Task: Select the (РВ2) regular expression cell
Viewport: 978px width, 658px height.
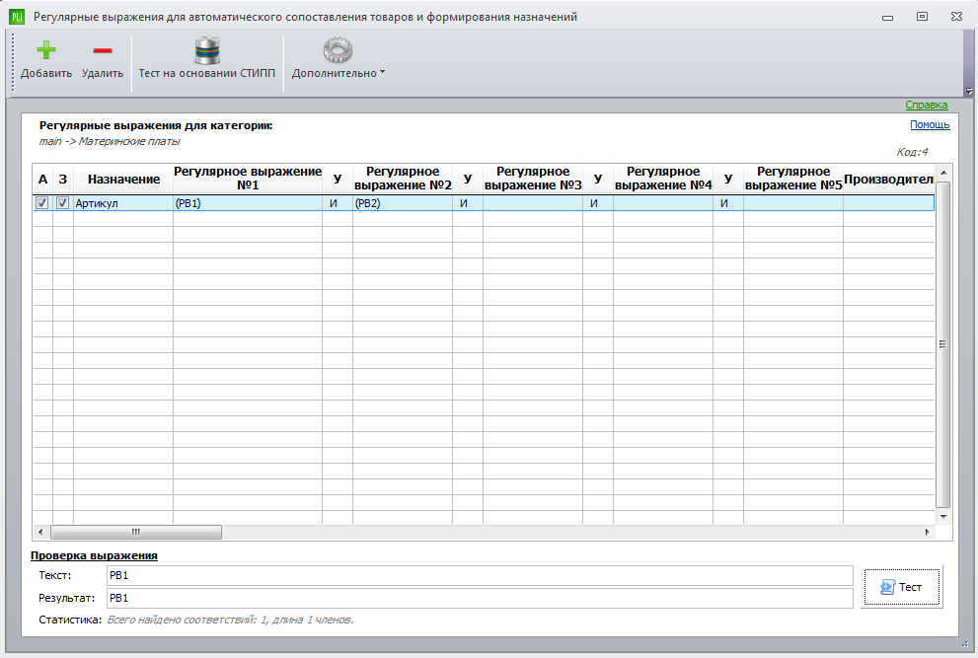Action: point(403,202)
